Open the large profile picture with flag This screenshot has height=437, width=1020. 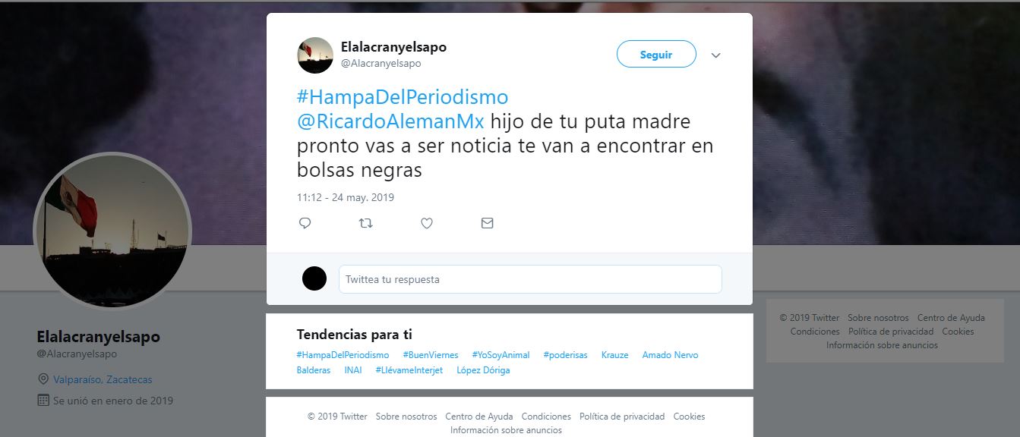point(112,231)
